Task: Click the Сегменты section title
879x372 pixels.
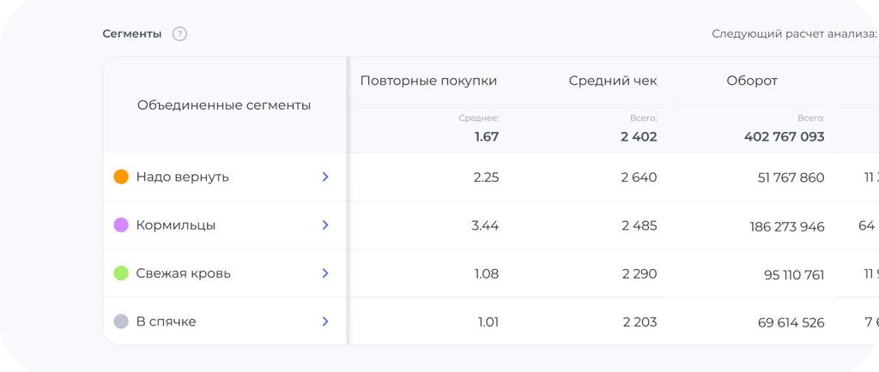Action: (131, 34)
